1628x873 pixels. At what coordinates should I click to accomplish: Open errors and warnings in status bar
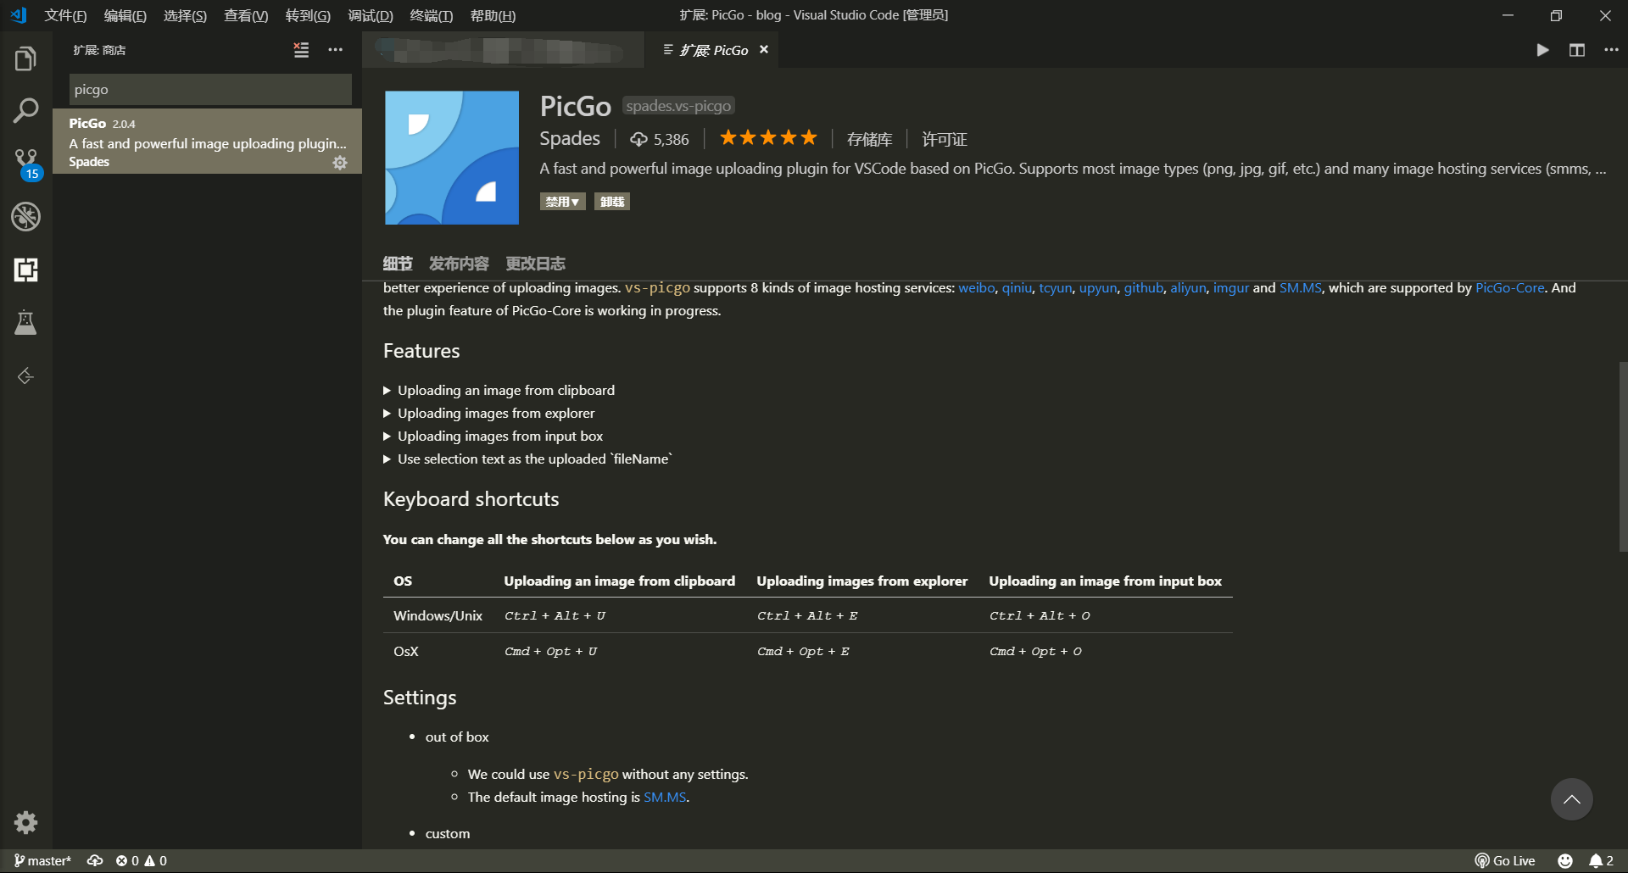(x=142, y=860)
